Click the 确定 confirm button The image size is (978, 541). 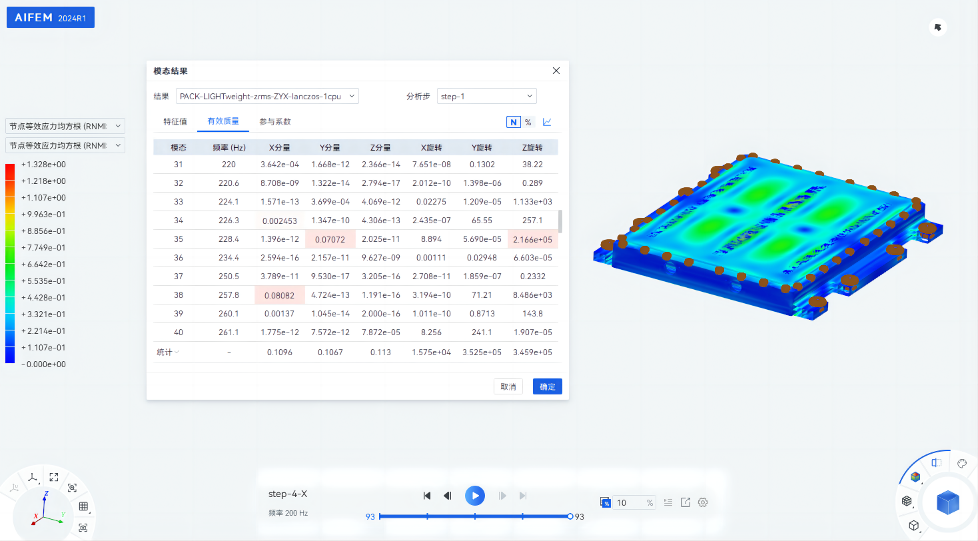548,386
